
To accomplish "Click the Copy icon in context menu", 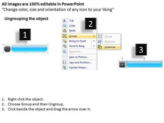I will (64, 25).
